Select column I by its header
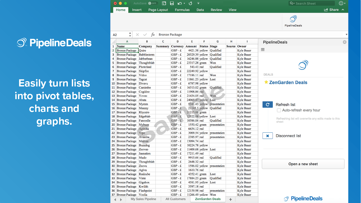The image size is (361, 203). [x=247, y=41]
